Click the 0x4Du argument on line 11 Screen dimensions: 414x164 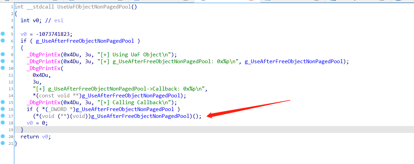[x=40, y=75]
